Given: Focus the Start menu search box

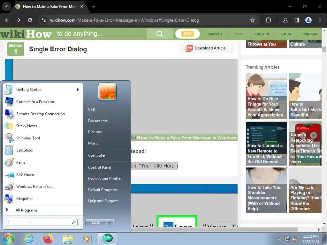Looking at the screenshot, I should [x=42, y=222].
